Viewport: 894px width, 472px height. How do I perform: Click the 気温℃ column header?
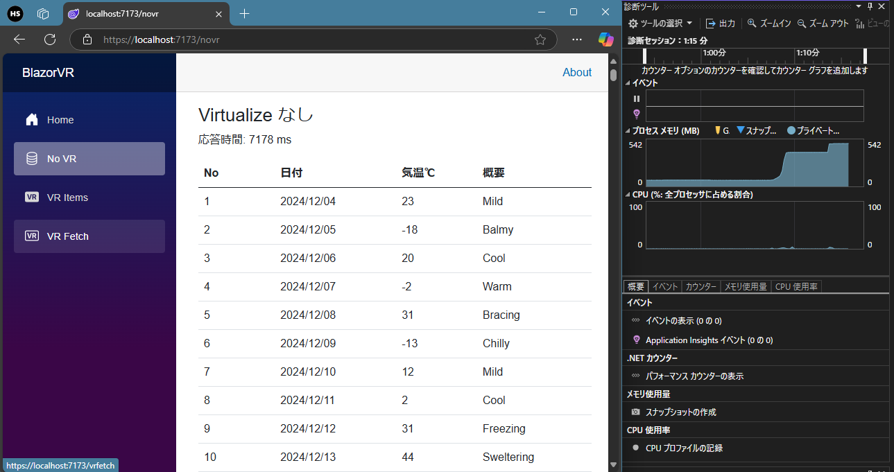click(418, 173)
